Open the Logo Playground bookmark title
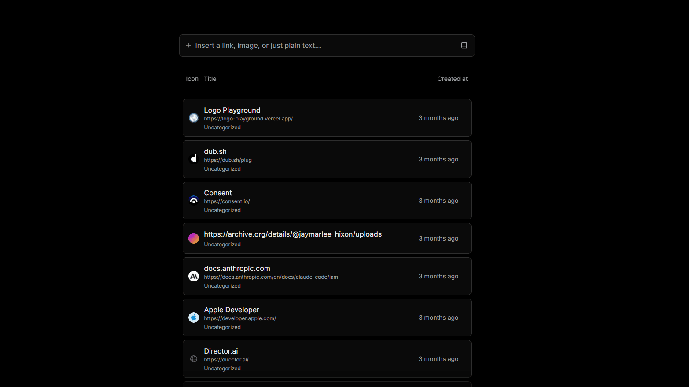 click(x=232, y=110)
